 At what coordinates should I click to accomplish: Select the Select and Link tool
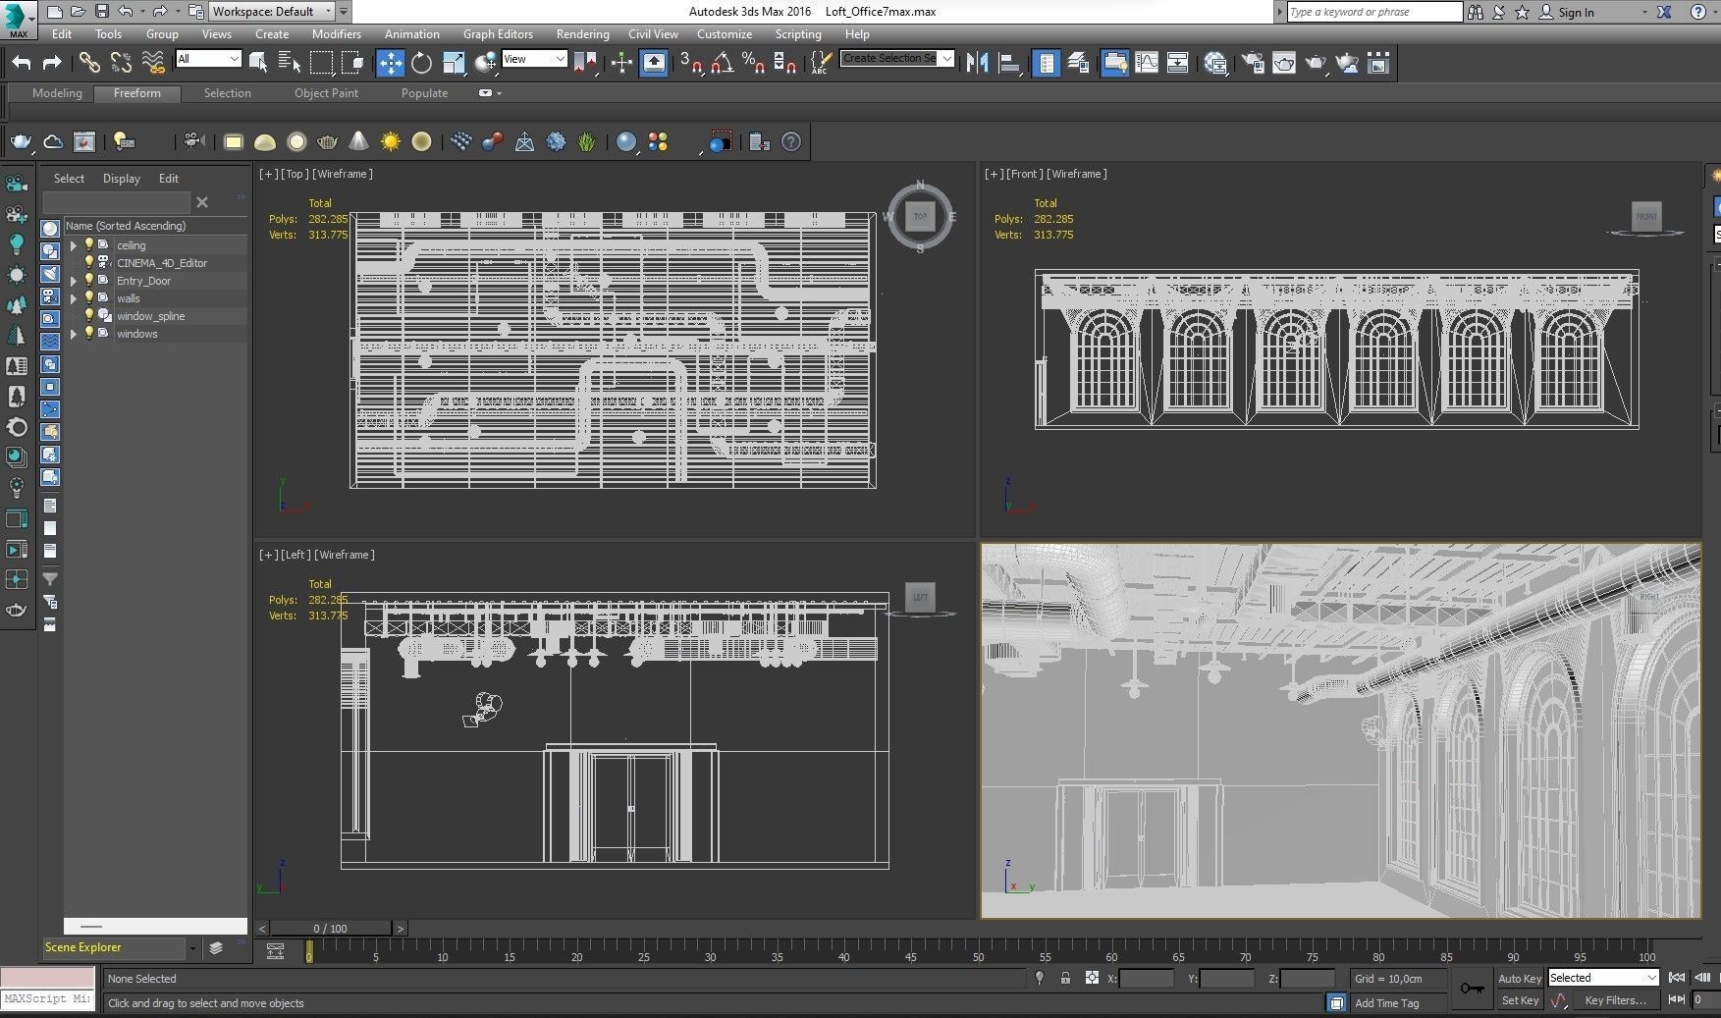coord(89,63)
